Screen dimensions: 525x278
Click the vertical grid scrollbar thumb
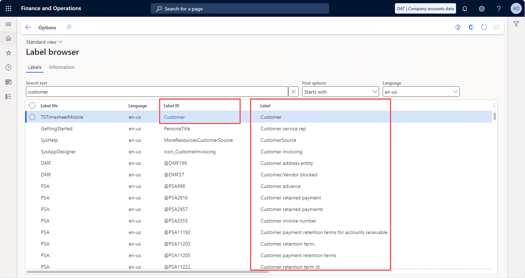click(x=495, y=116)
